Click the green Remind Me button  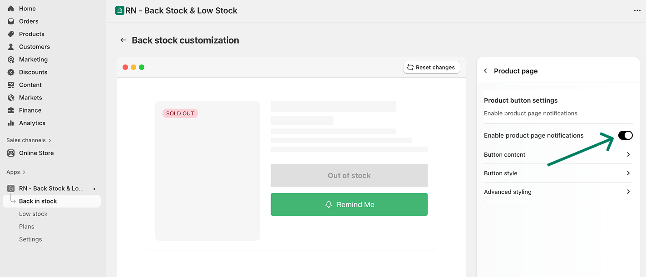[349, 204]
